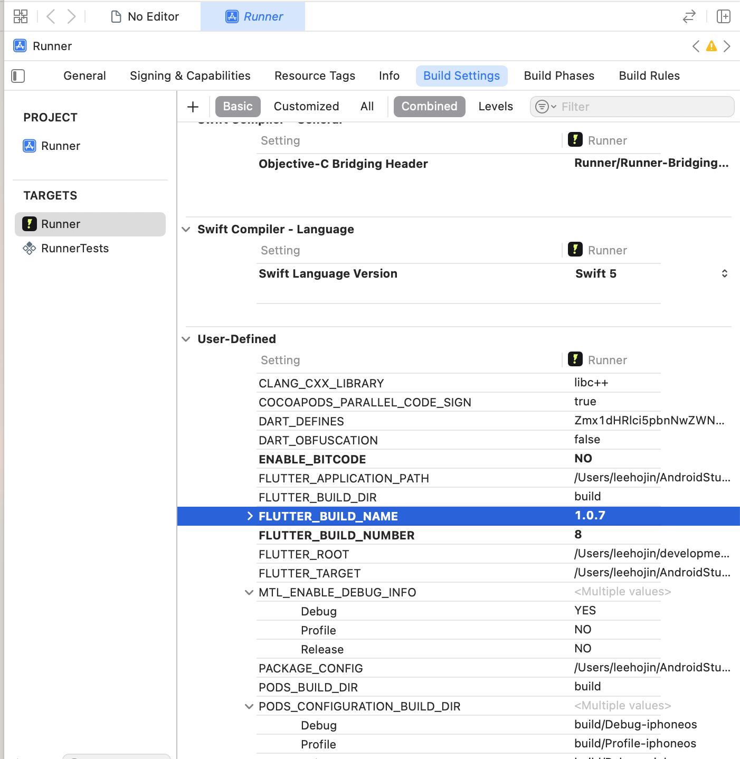The height and width of the screenshot is (759, 740).
Task: Click the Swift 5 value
Action: 596,273
